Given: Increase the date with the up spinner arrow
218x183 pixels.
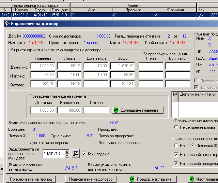Looking at the screenshot, I should click(x=67, y=152).
